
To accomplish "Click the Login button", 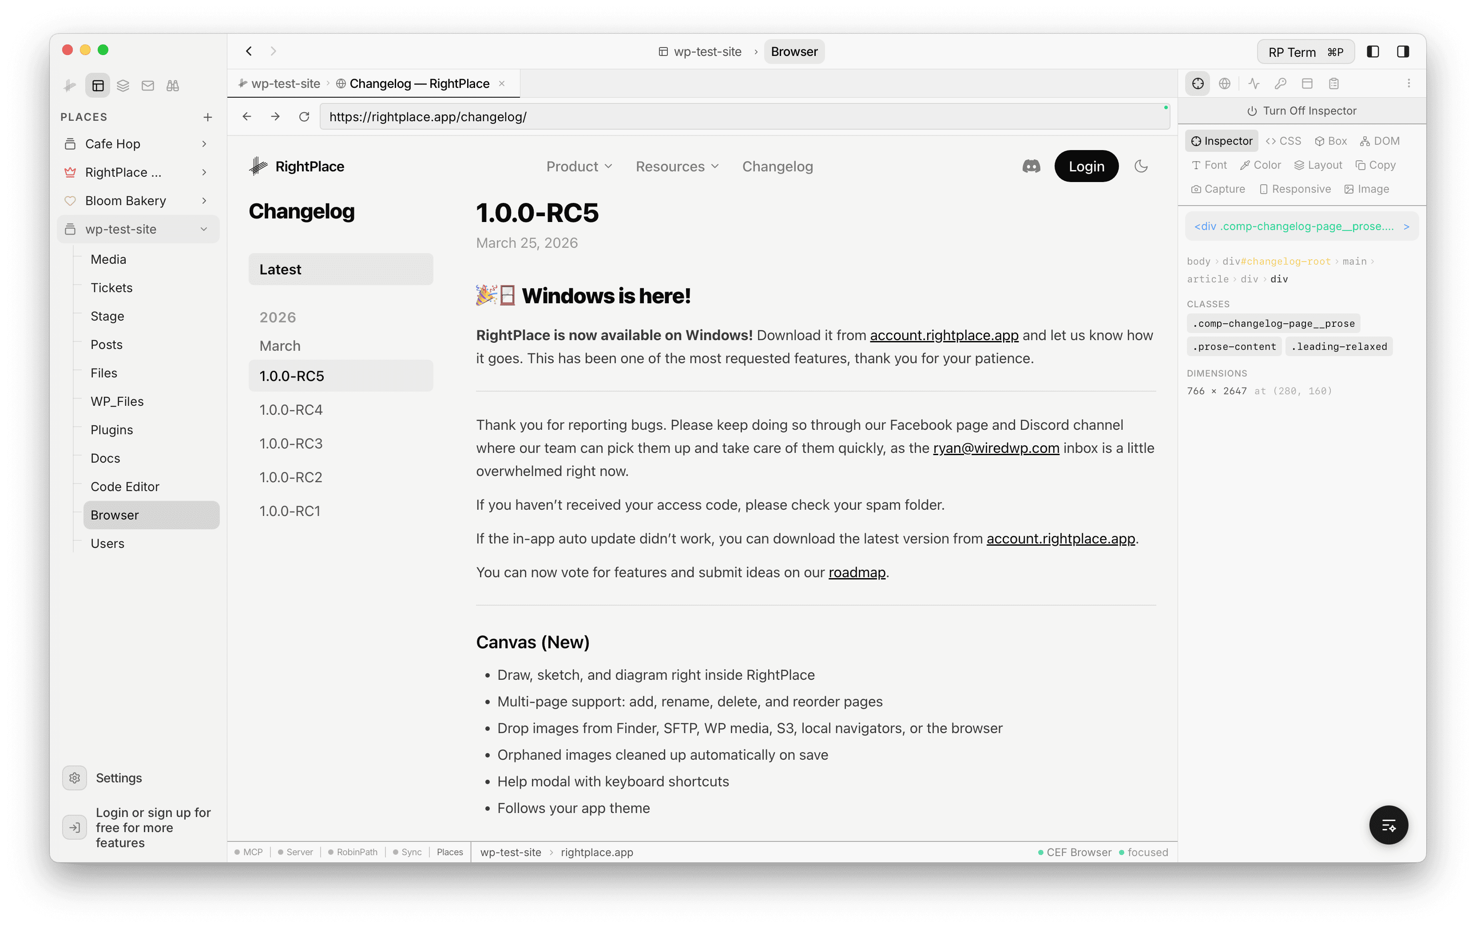I will point(1086,166).
